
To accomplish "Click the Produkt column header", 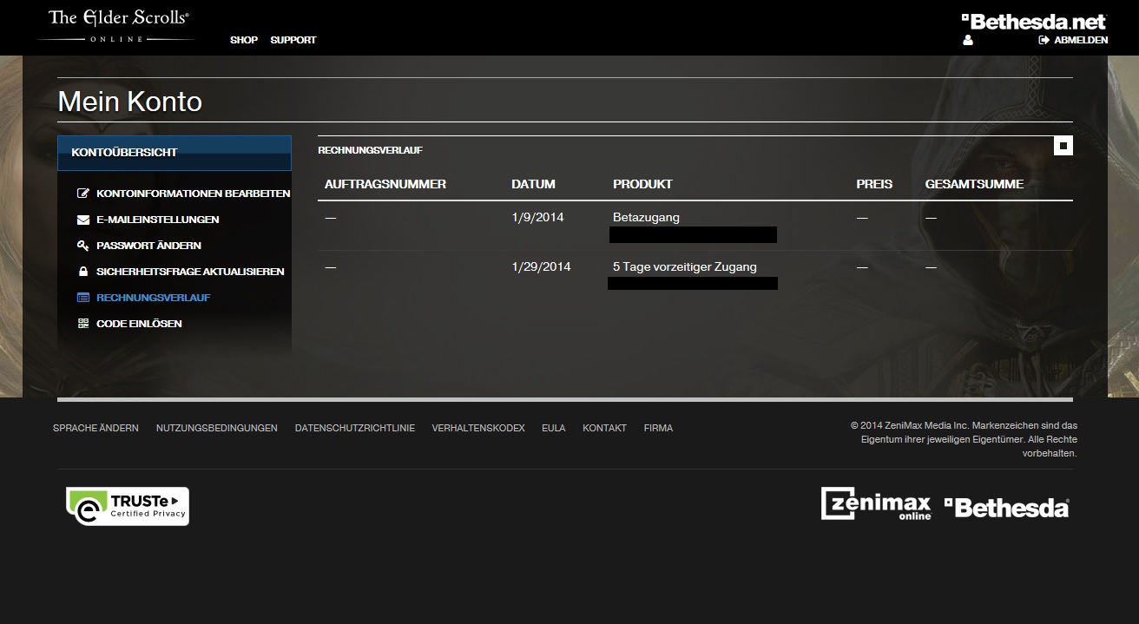I will coord(642,184).
